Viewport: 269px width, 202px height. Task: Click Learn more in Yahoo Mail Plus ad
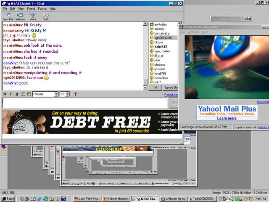(x=227, y=118)
